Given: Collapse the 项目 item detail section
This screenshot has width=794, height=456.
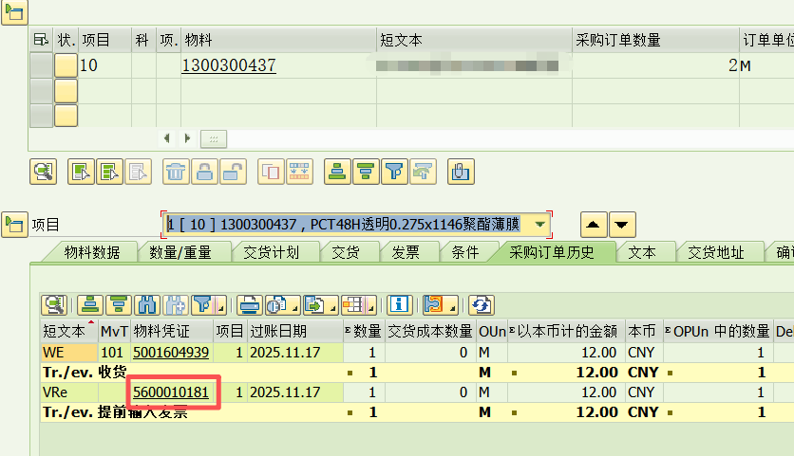Looking at the screenshot, I should coord(14,225).
